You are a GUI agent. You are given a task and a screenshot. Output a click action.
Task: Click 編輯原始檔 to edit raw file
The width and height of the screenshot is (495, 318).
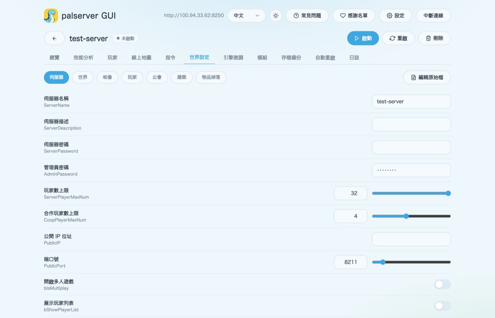tap(427, 78)
